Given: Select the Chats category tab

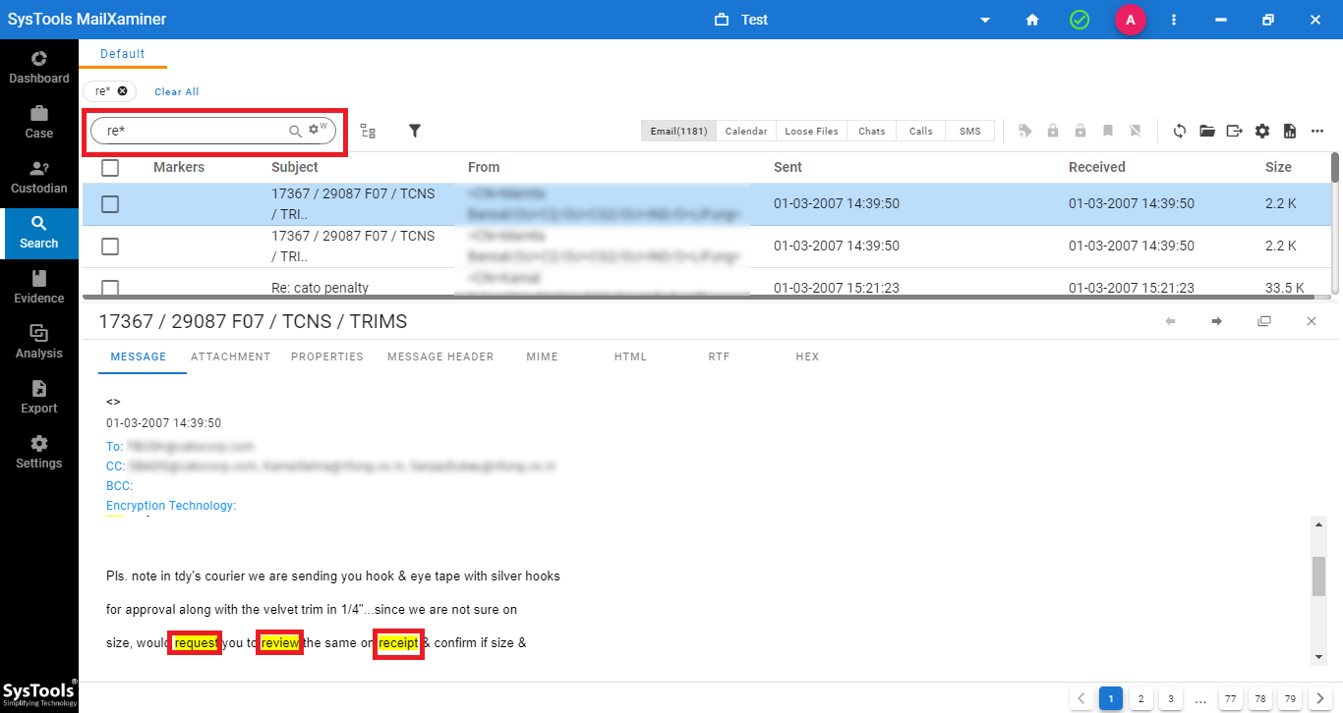Looking at the screenshot, I should click(872, 131).
